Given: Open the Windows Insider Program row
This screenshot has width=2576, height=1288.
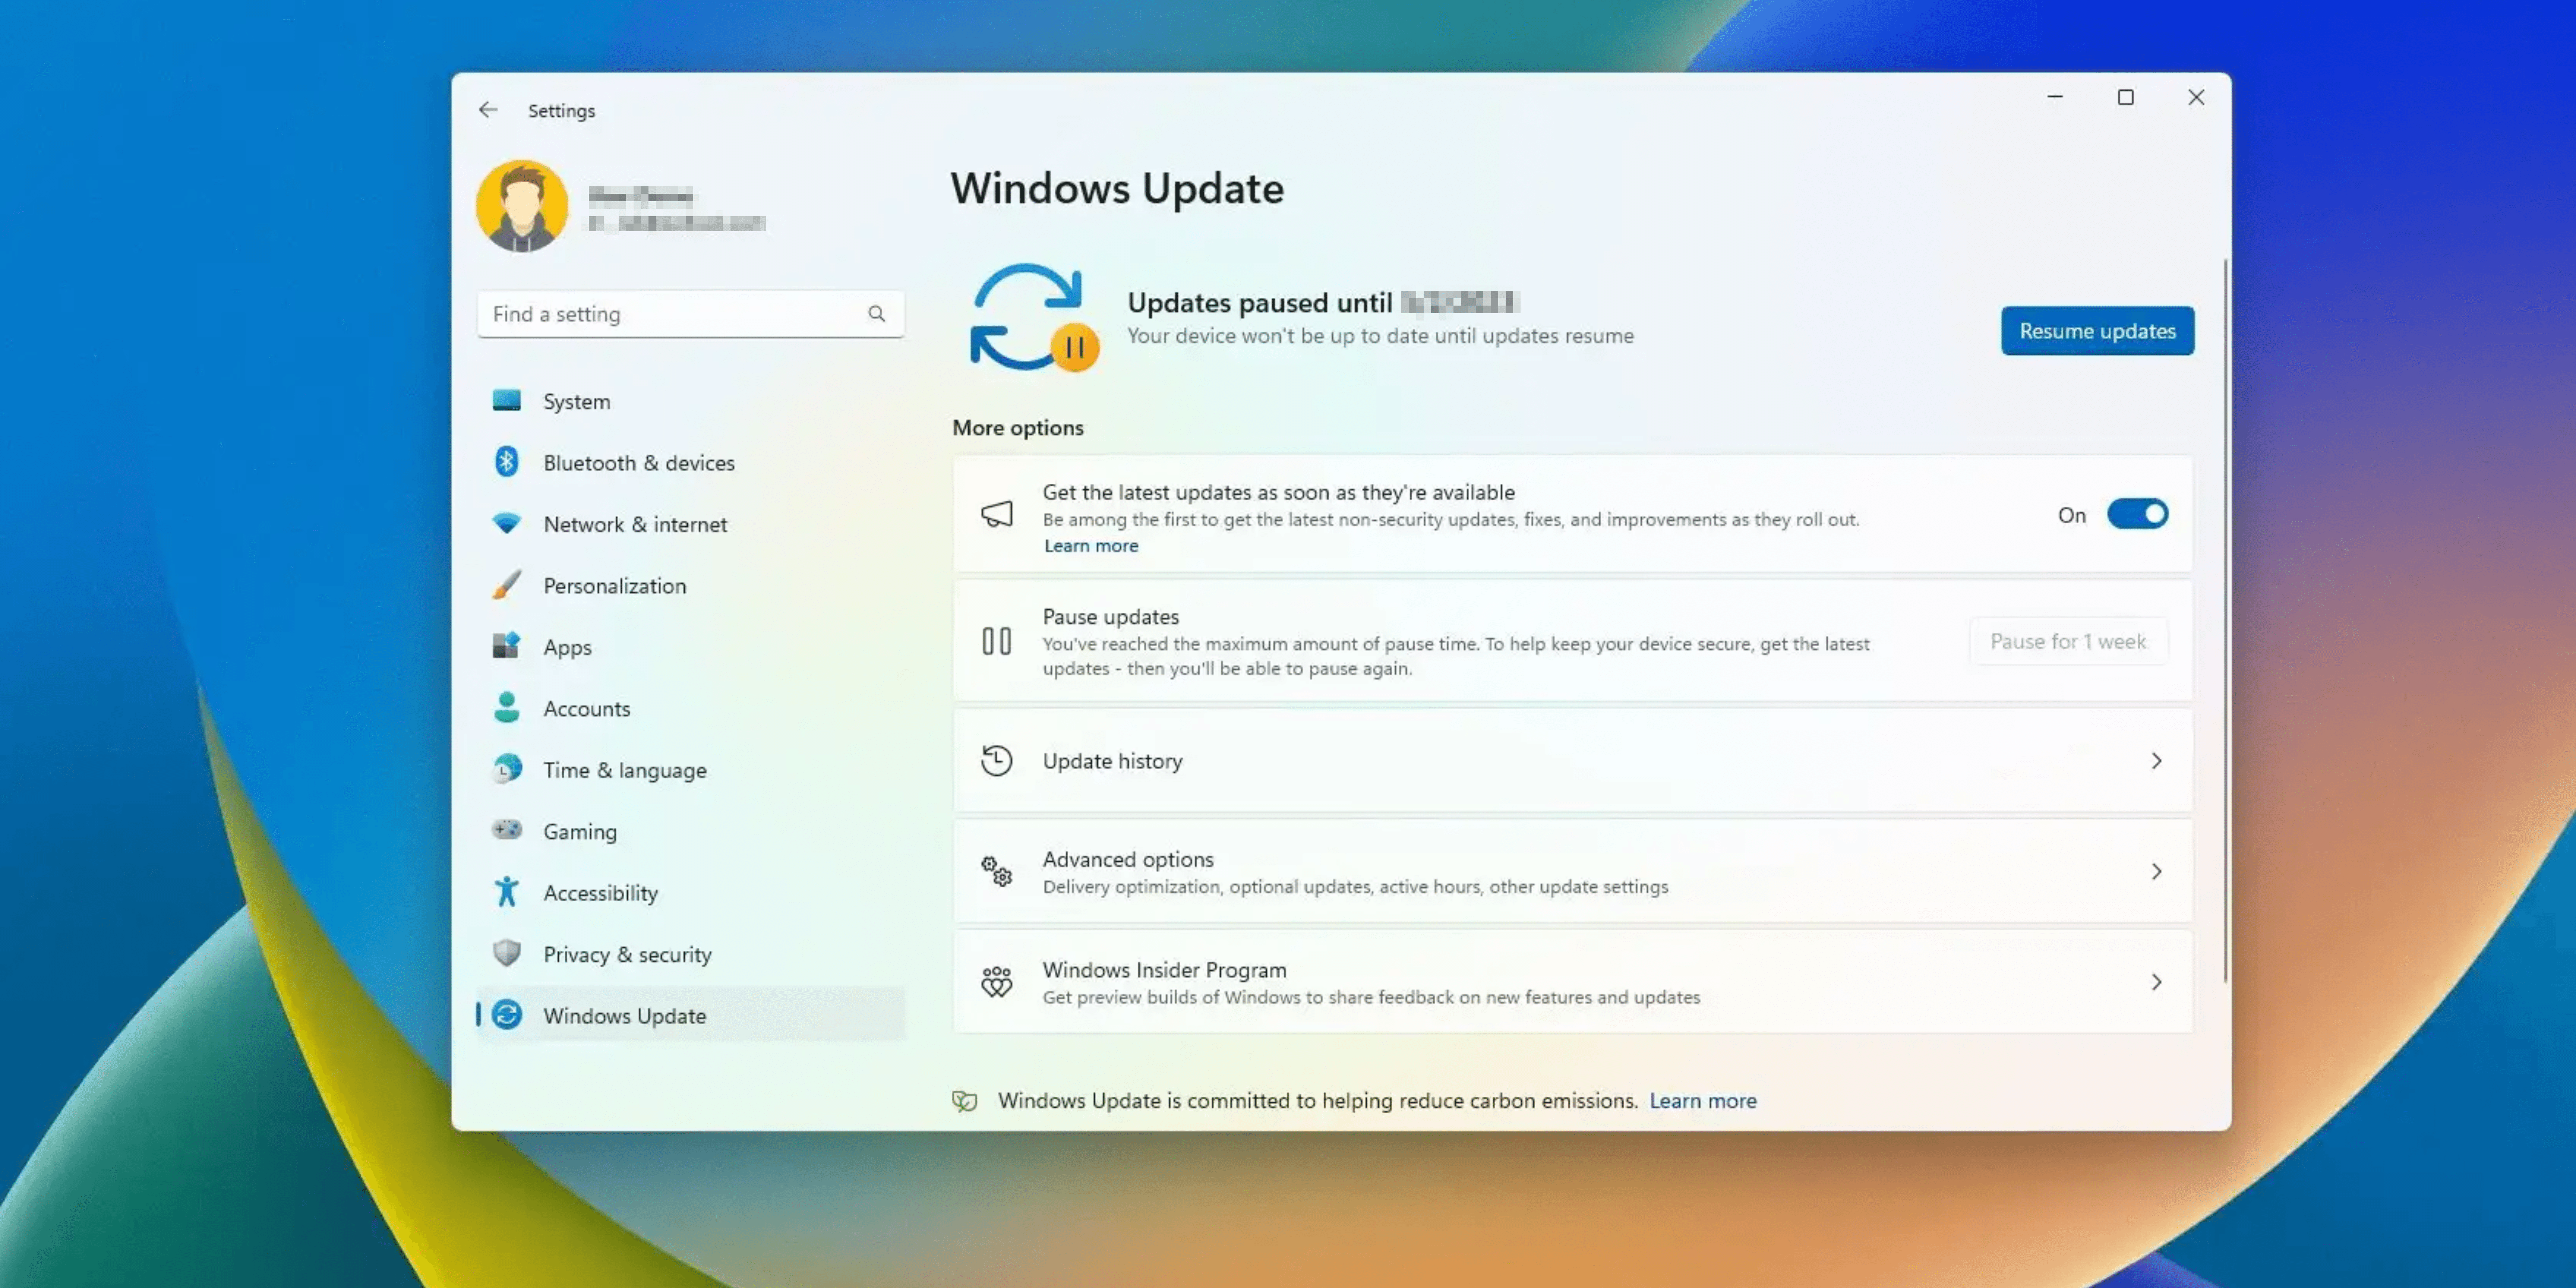Looking at the screenshot, I should (1573, 982).
